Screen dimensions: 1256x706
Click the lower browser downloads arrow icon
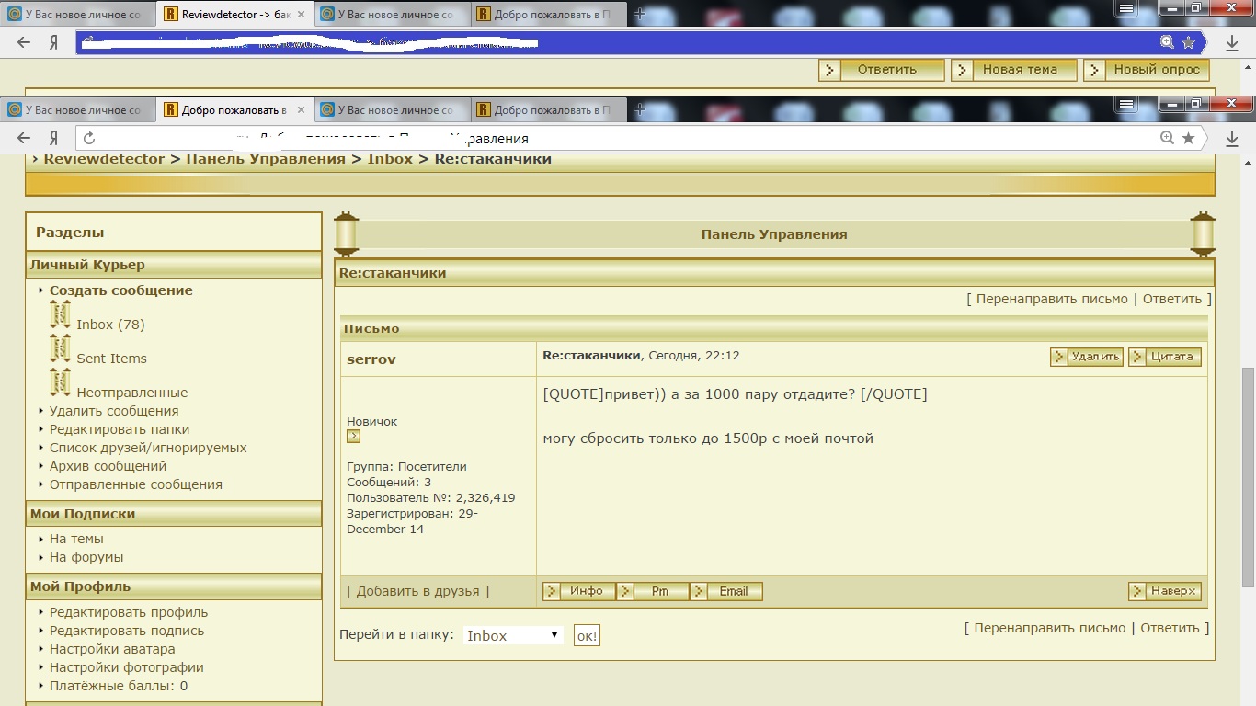(1232, 138)
